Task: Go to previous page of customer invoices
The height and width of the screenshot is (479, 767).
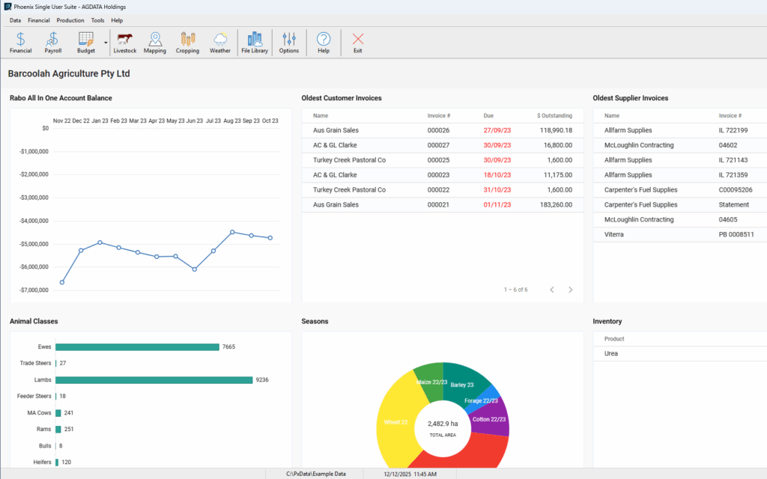Action: (552, 290)
